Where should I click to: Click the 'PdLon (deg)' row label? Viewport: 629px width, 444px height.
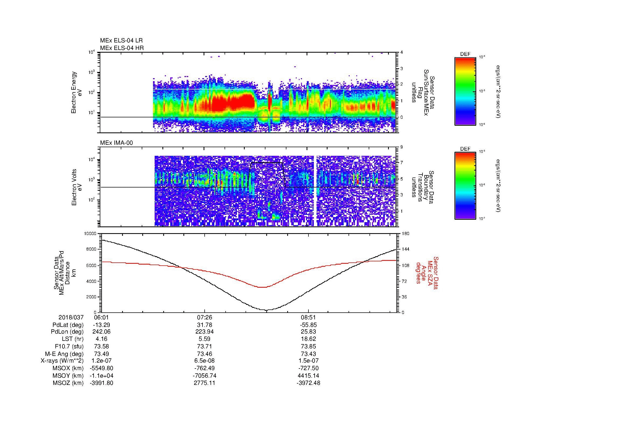[68, 331]
